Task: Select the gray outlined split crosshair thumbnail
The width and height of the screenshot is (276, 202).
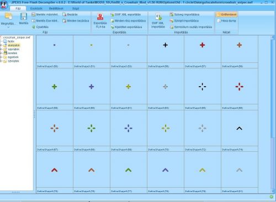Action: coord(203,128)
